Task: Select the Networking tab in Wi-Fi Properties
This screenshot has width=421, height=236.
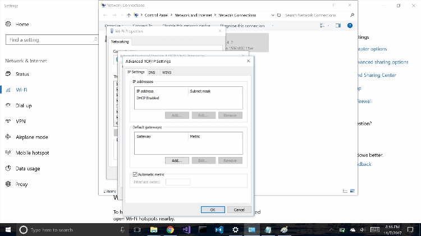Action: pyautogui.click(x=120, y=41)
